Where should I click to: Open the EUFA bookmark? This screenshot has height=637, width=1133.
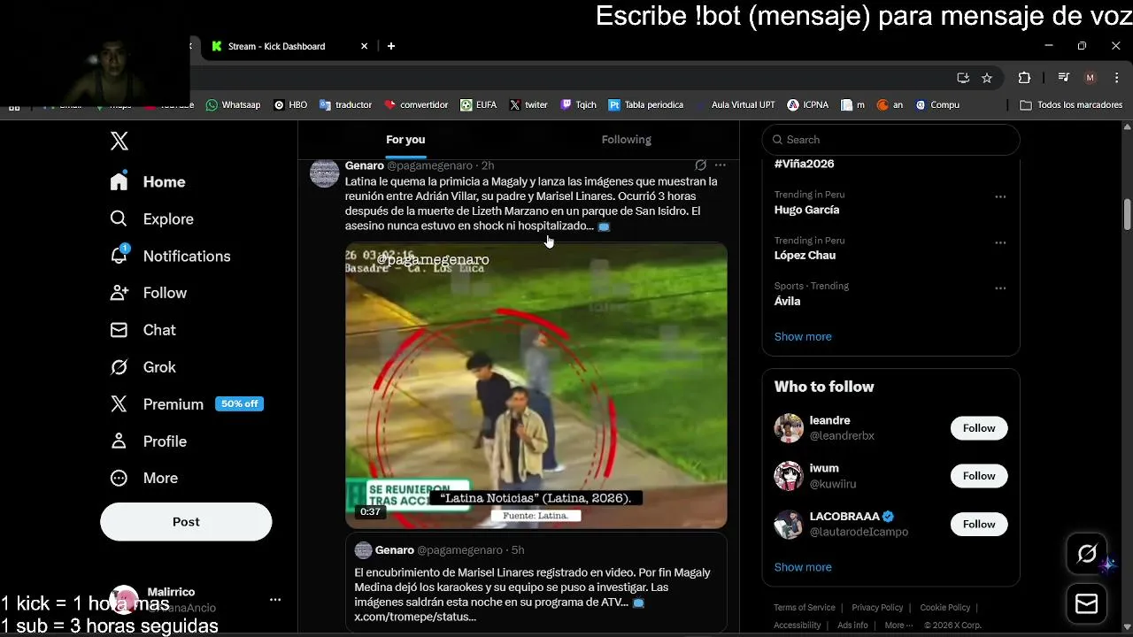point(478,104)
